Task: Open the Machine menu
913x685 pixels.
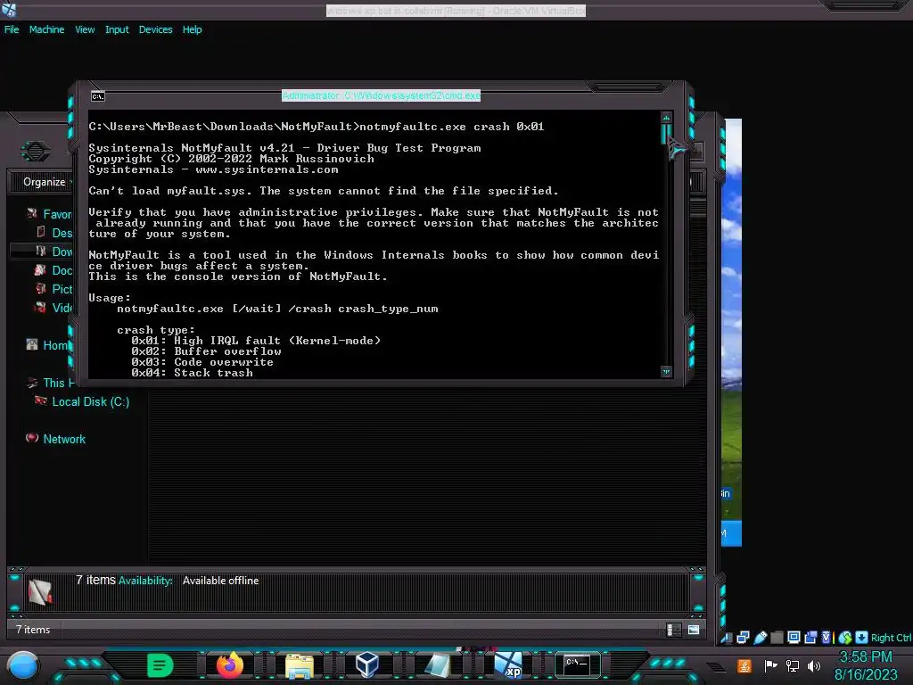Action: [46, 29]
